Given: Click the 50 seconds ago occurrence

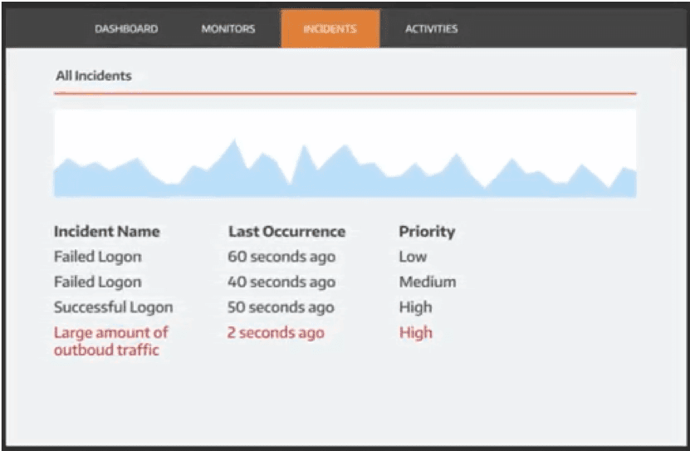Looking at the screenshot, I should 281,307.
